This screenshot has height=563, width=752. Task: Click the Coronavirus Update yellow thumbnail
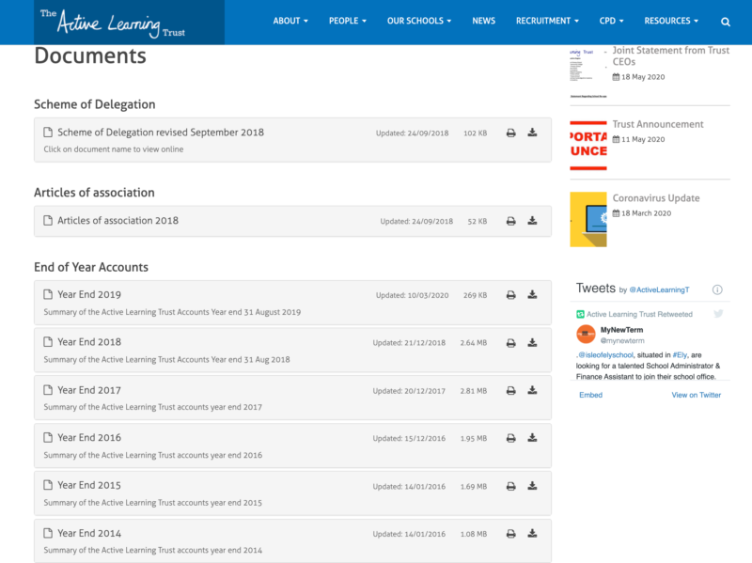click(588, 220)
